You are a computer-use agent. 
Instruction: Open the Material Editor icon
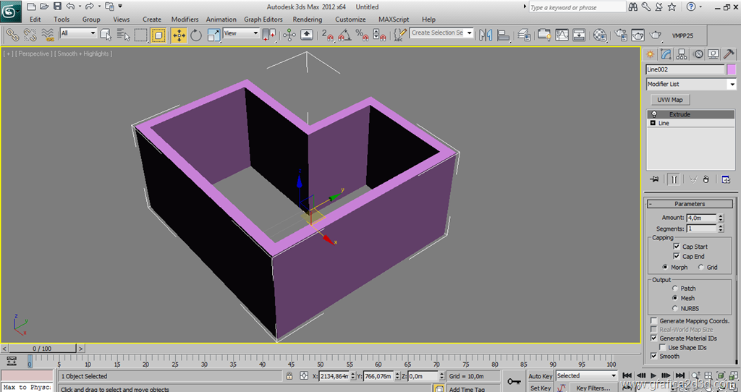pos(600,35)
